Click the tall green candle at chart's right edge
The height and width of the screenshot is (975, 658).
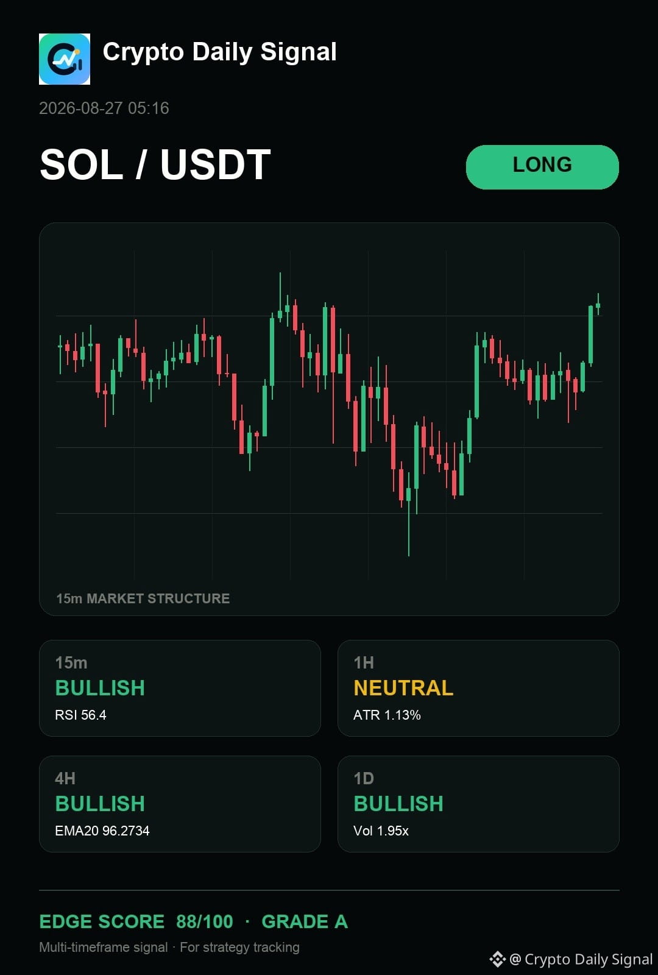(590, 335)
